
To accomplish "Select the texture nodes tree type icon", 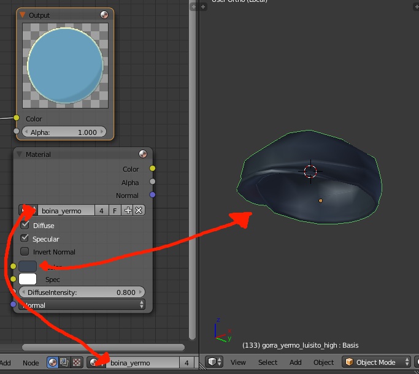I will [77, 362].
